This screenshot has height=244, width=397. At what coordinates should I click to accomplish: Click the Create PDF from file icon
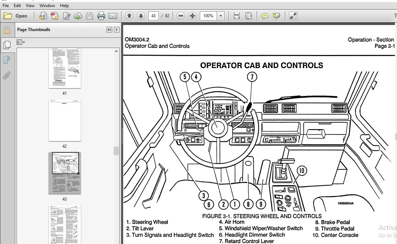(43, 16)
